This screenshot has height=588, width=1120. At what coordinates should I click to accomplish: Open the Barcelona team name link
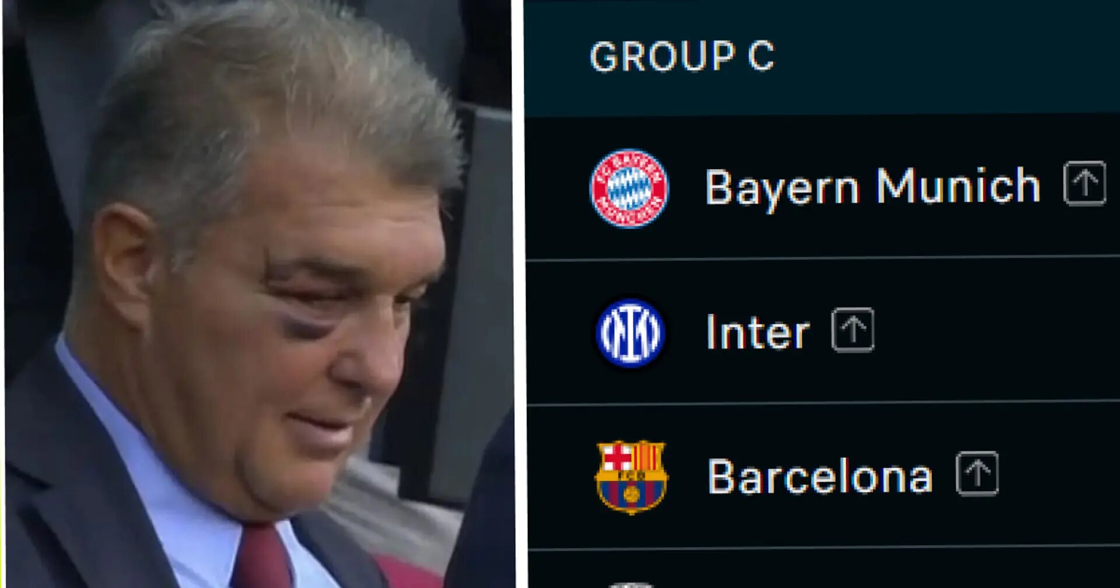pyautogui.click(x=820, y=476)
